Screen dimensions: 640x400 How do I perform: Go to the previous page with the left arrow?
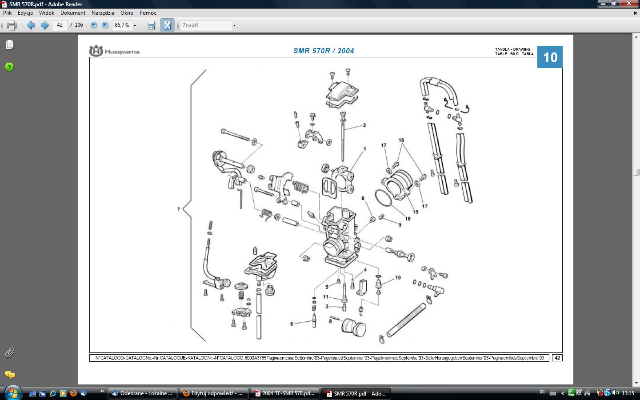click(x=31, y=25)
